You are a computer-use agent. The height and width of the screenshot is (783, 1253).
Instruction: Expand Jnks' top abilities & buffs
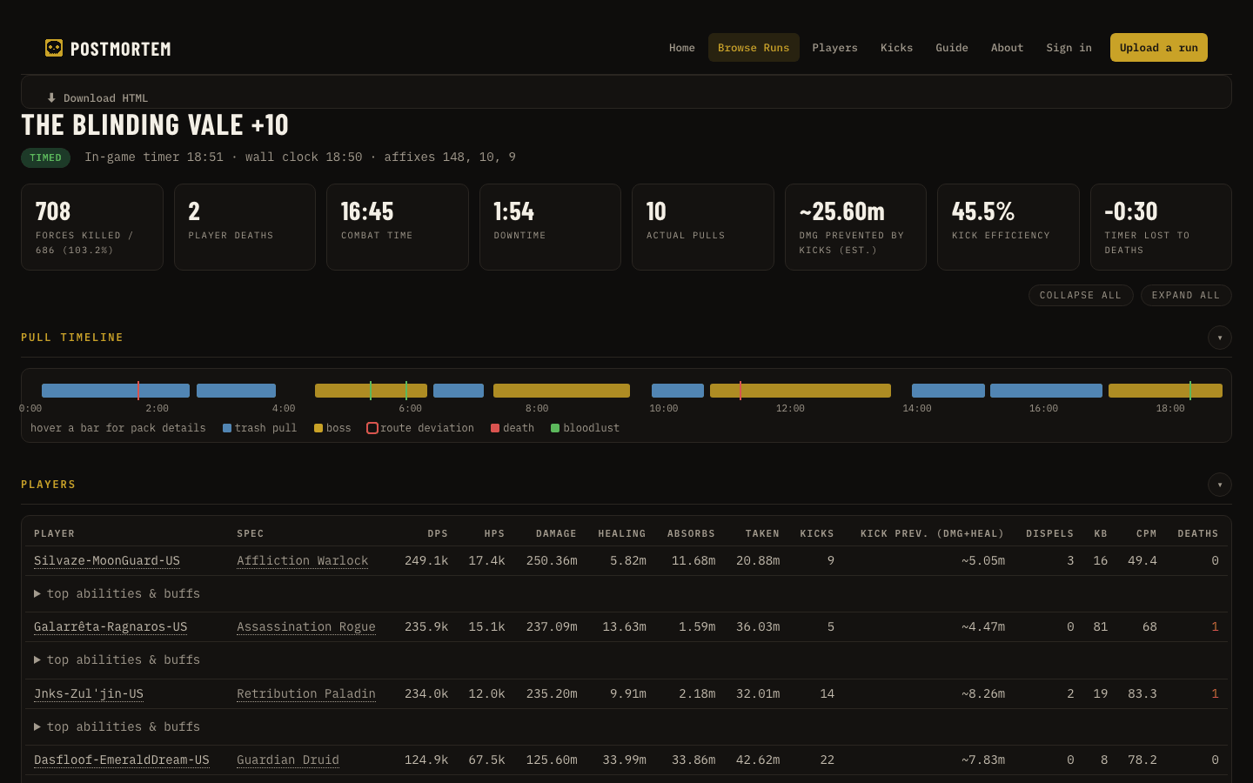pos(117,726)
